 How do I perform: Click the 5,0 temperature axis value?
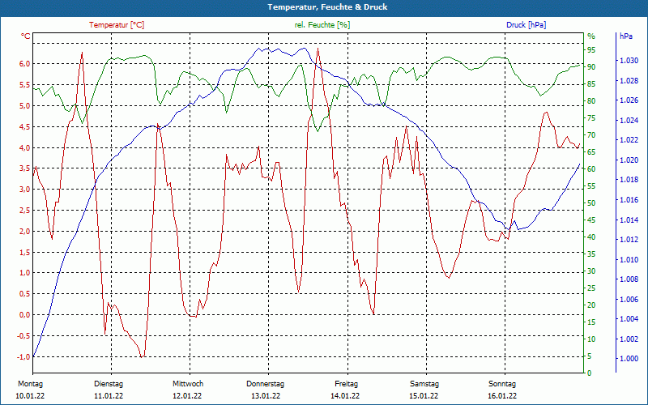(x=25, y=105)
